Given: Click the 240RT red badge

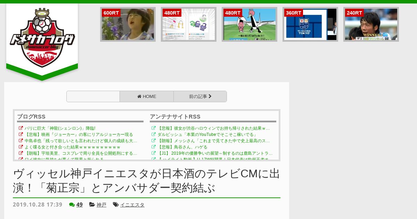Looking at the screenshot, I should [x=354, y=13].
